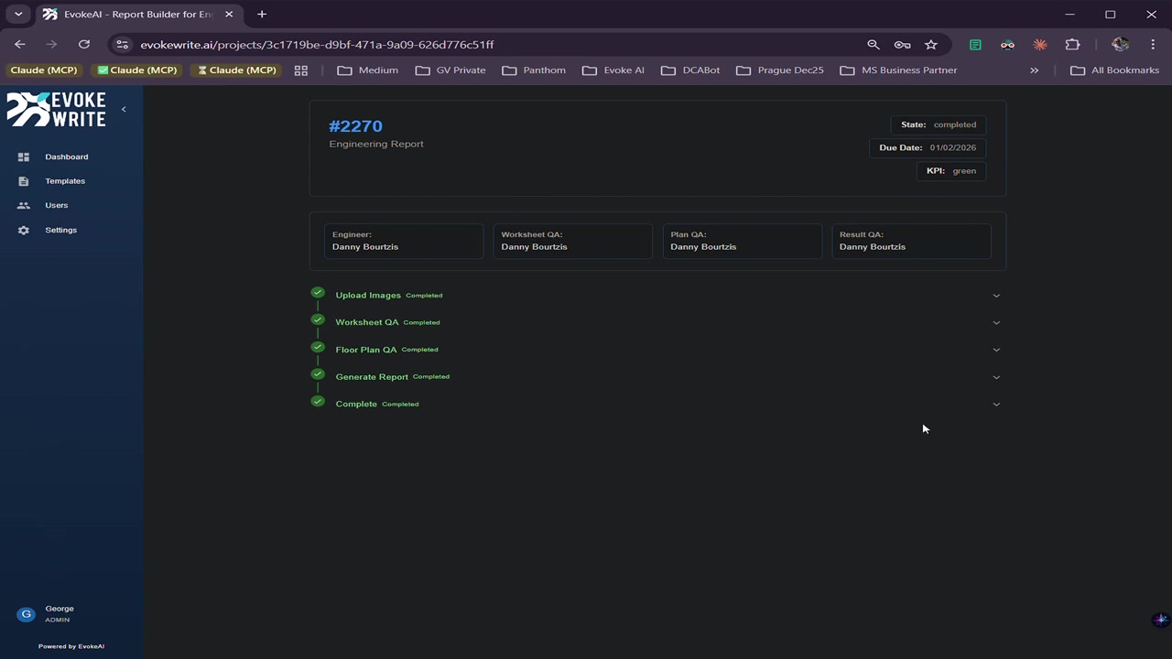The height and width of the screenshot is (659, 1172).
Task: Open the MS Business Partner bookmark folder
Action: (898, 70)
